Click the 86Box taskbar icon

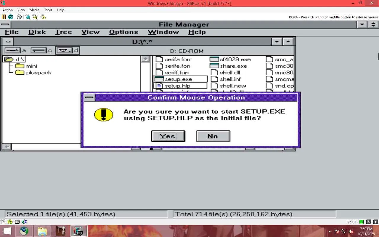[x=78, y=231]
